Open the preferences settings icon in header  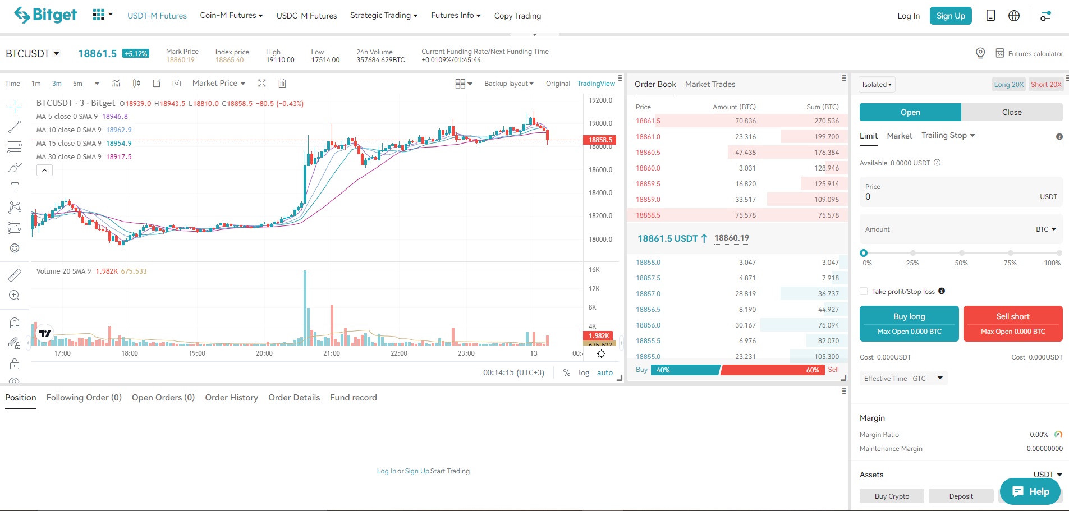coord(1045,16)
